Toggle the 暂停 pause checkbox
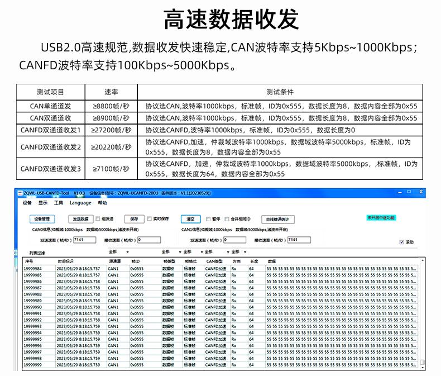Screen dimensions: 441x376 208,218
